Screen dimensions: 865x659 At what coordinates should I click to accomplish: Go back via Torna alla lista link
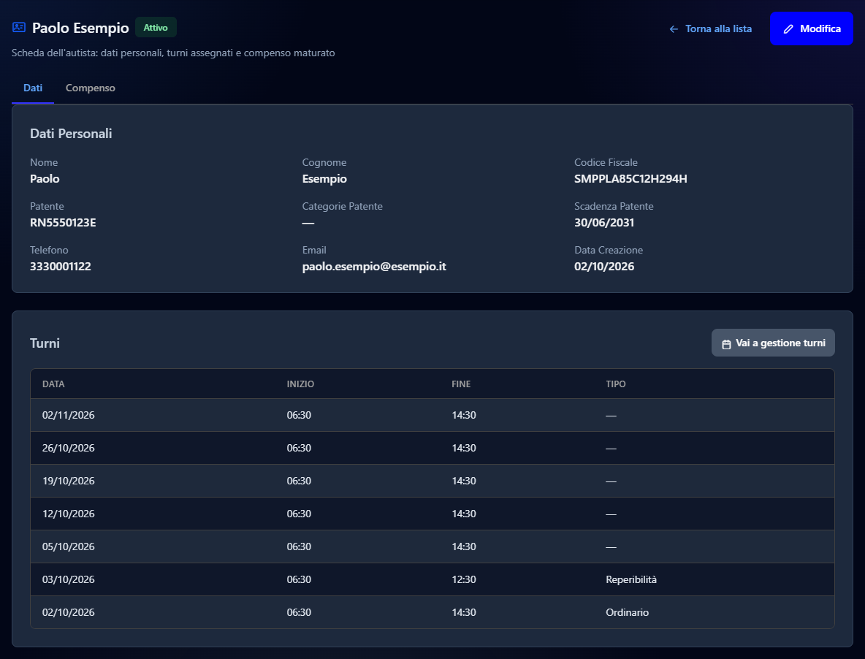pyautogui.click(x=711, y=28)
